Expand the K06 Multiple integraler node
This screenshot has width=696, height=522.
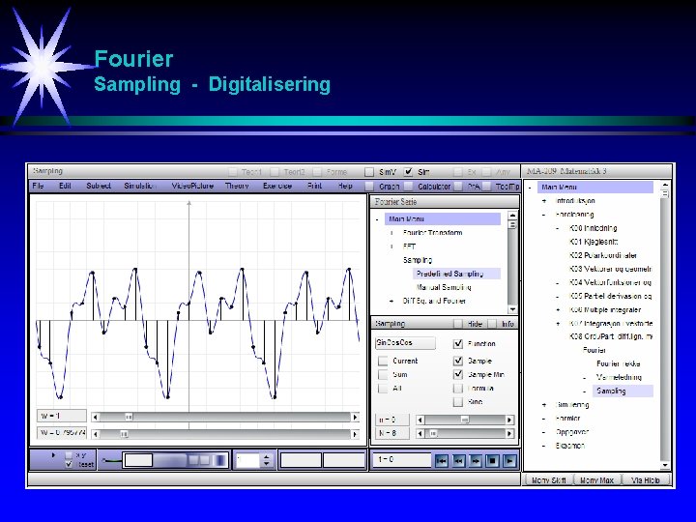[x=559, y=310]
